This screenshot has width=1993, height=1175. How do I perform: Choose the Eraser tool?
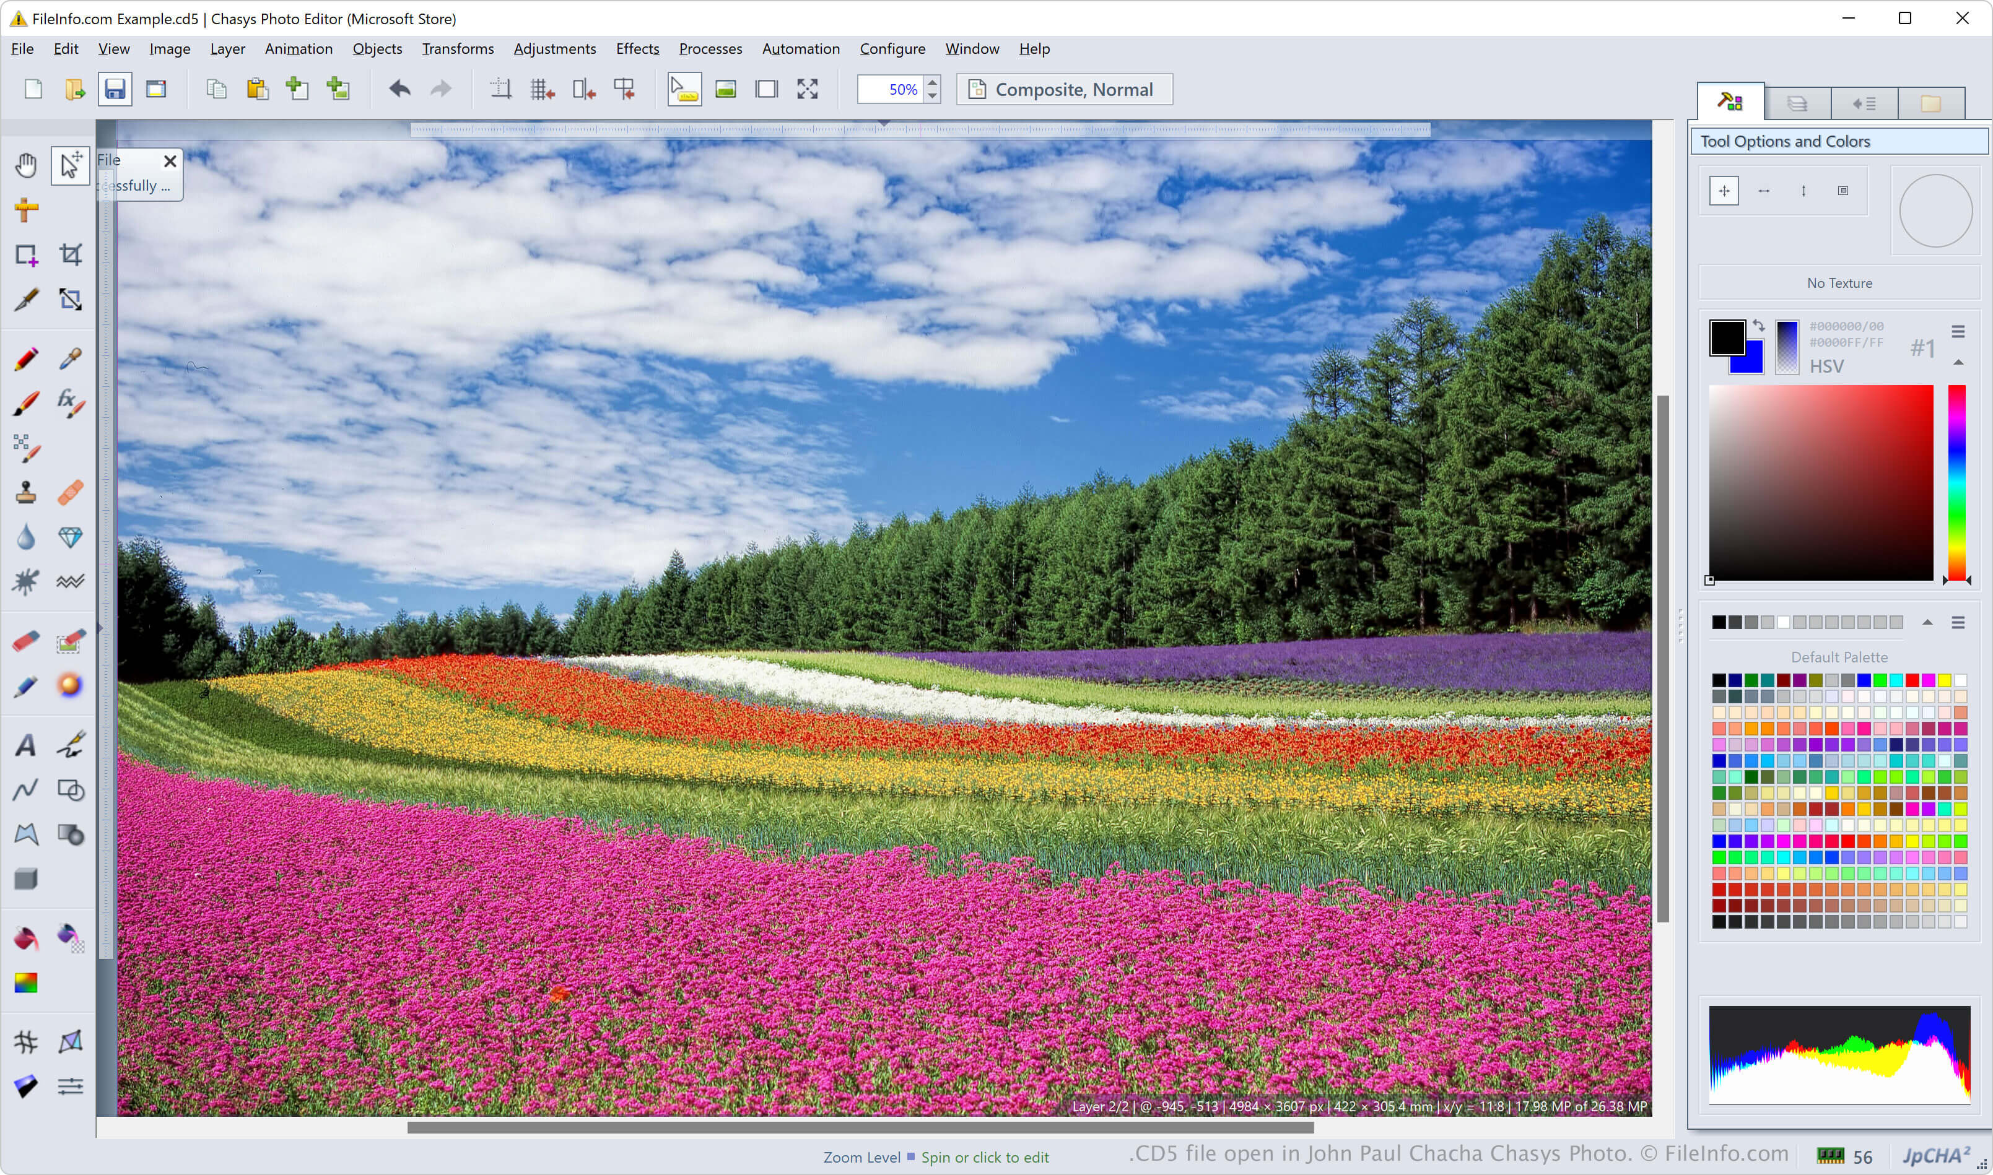click(25, 641)
